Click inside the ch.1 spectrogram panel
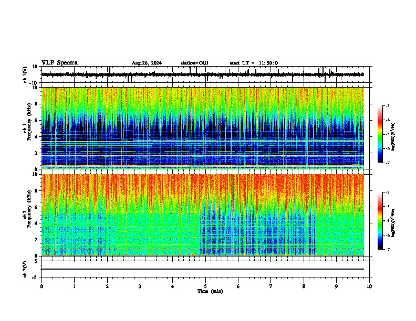Viewport: 416px width, 321px height. point(202,128)
